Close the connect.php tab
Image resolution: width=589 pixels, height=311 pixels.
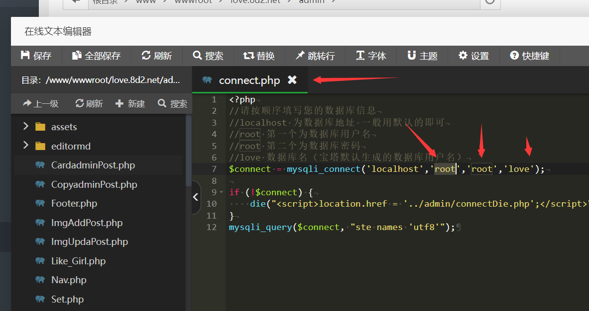click(292, 80)
